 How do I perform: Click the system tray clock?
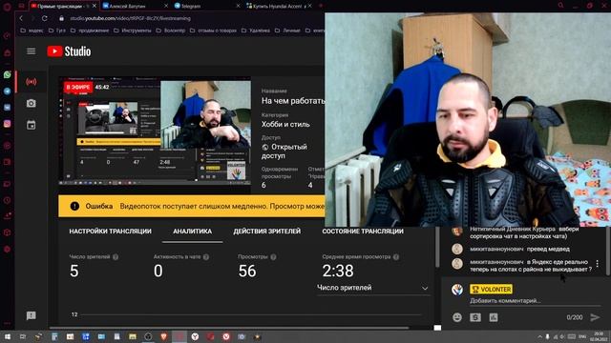click(599, 336)
